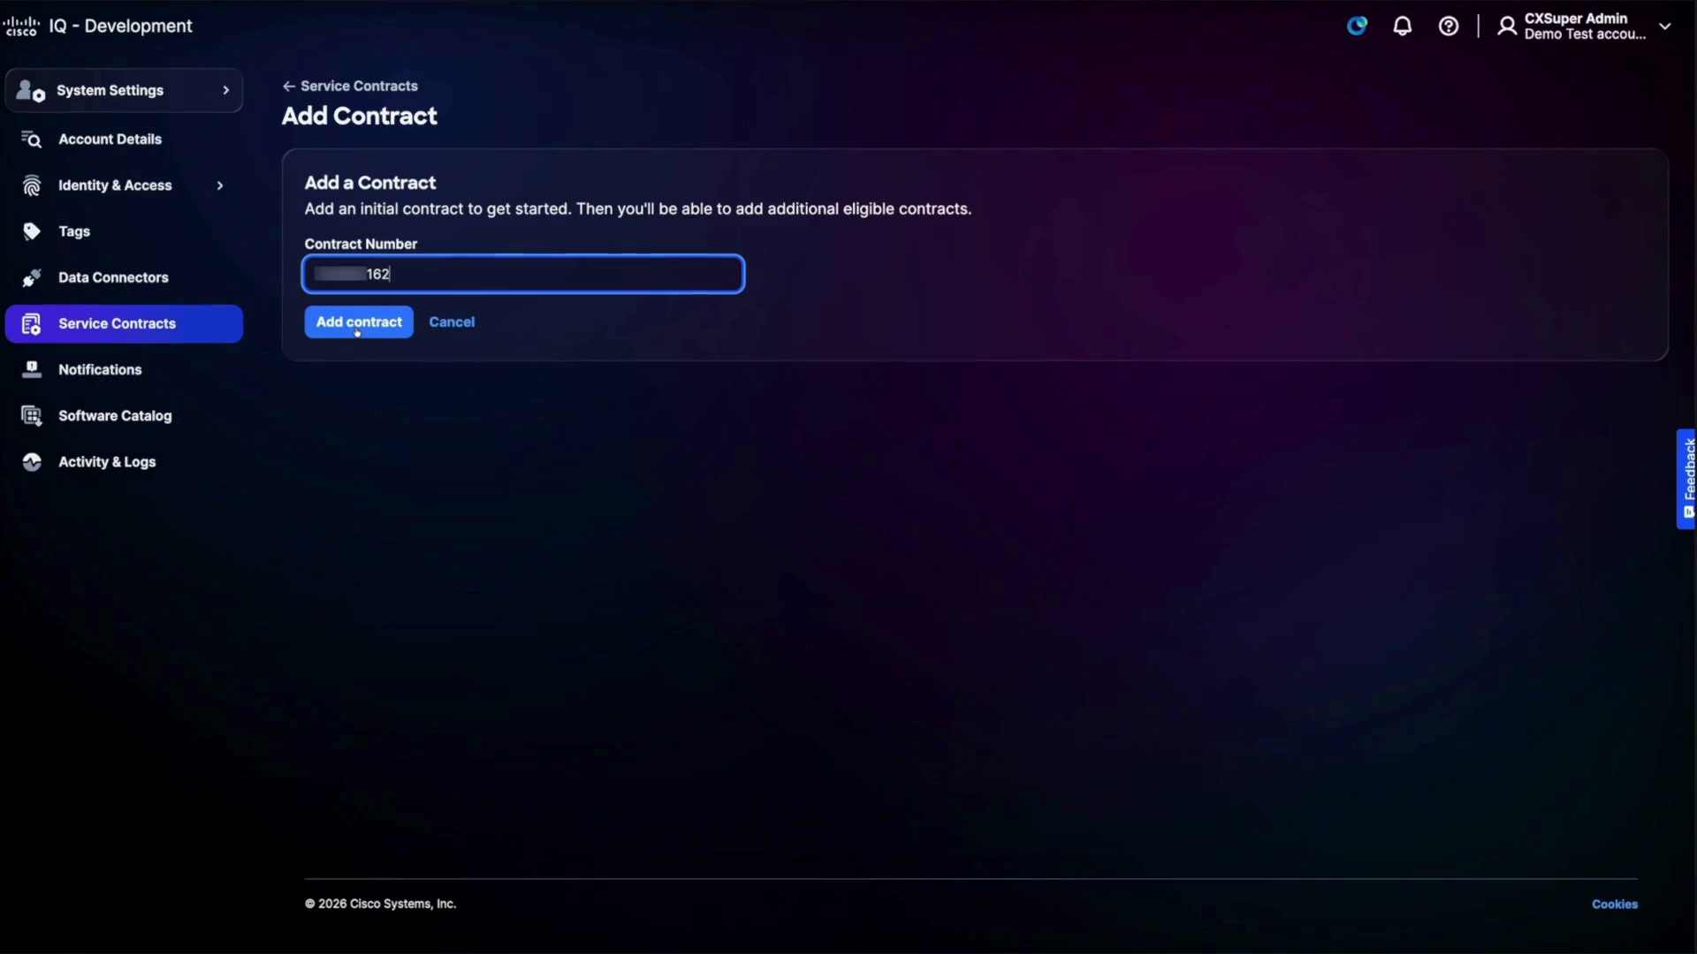Open Data Connectors in sidebar
Viewport: 1697px width, 954px height.
[x=113, y=277]
